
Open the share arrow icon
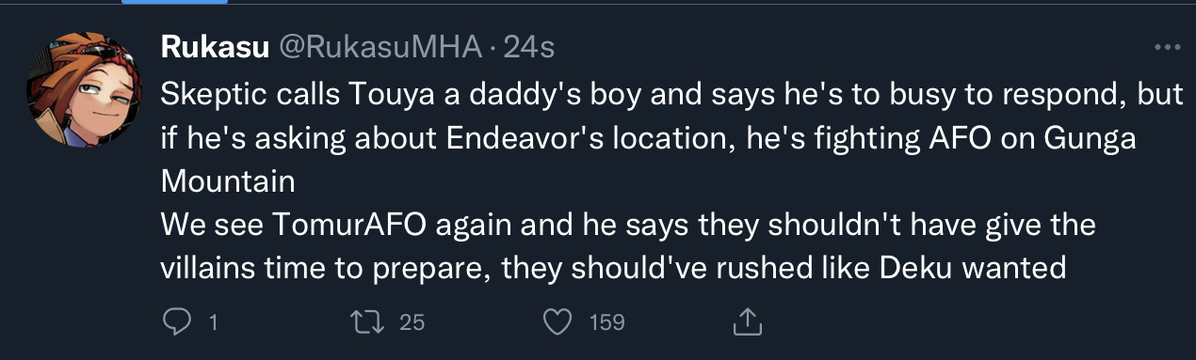pos(746,322)
